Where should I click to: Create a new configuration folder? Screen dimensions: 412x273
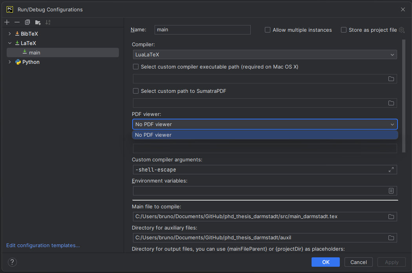coord(37,22)
